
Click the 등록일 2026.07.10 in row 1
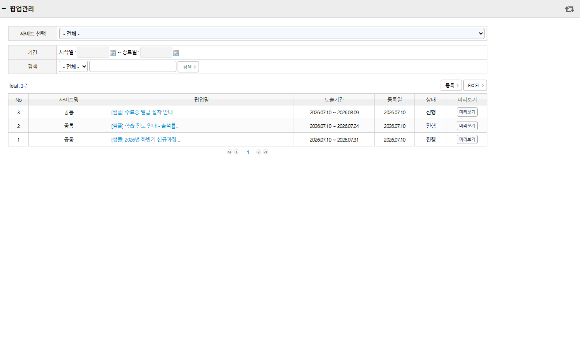coord(395,140)
